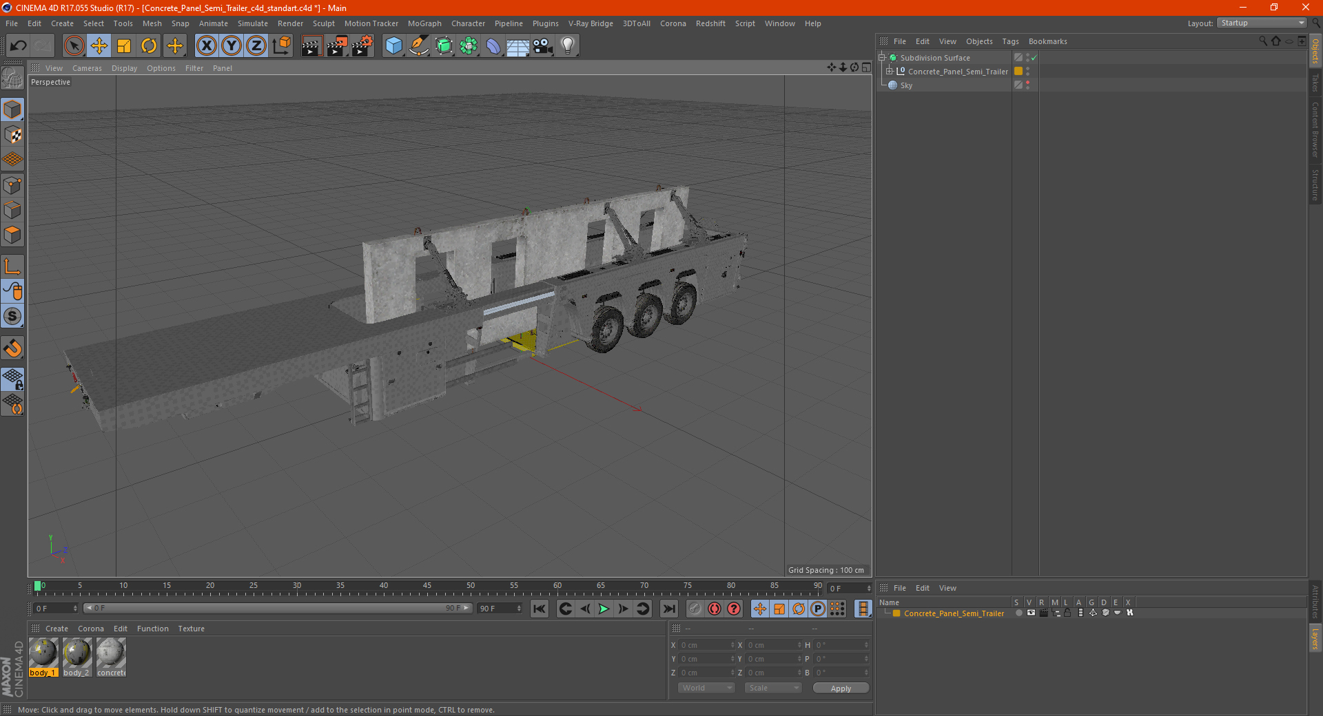Open the spline pen tool

pyautogui.click(x=419, y=46)
